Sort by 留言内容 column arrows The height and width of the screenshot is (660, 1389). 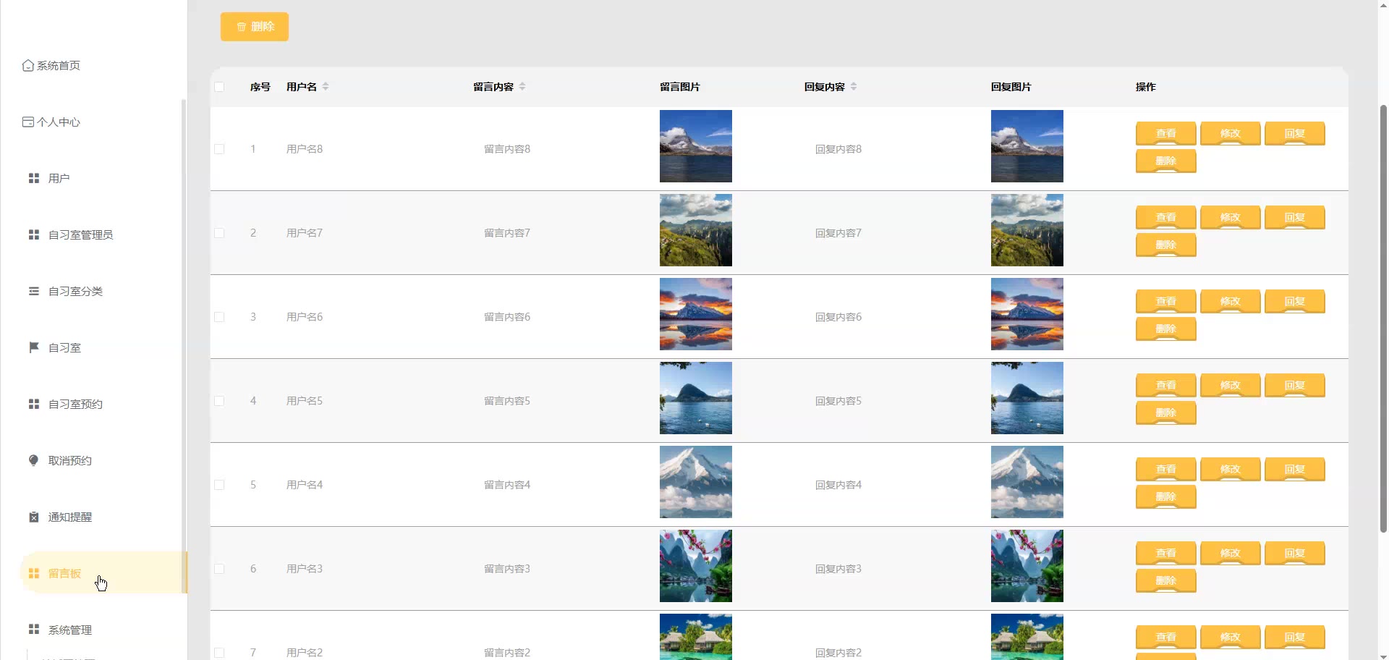coord(522,87)
